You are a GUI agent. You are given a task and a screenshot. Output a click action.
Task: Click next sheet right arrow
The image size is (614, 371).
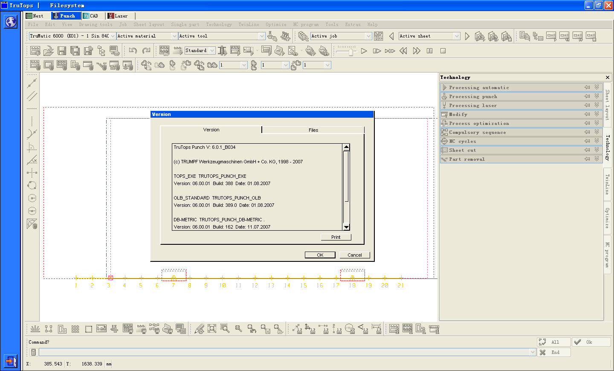pyautogui.click(x=467, y=36)
